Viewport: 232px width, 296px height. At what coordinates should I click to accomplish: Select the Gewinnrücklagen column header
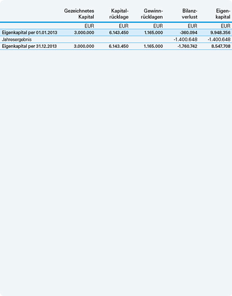click(152, 14)
